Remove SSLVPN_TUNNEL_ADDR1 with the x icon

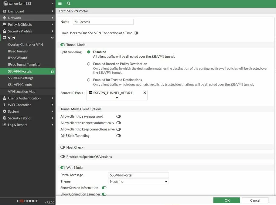point(145,93)
